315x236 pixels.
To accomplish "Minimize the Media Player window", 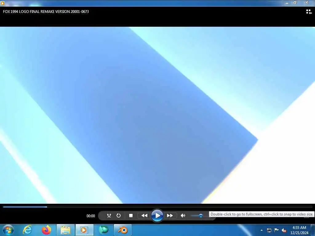I will click(x=287, y=3).
